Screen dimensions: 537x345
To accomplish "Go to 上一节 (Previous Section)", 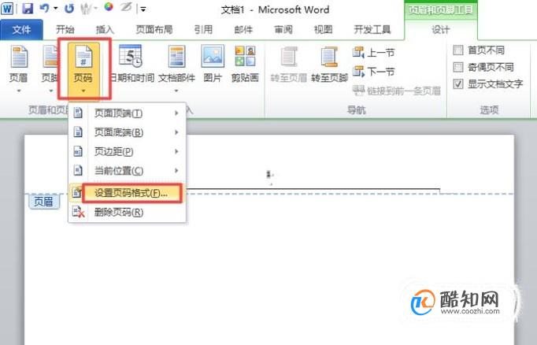I will (x=374, y=53).
